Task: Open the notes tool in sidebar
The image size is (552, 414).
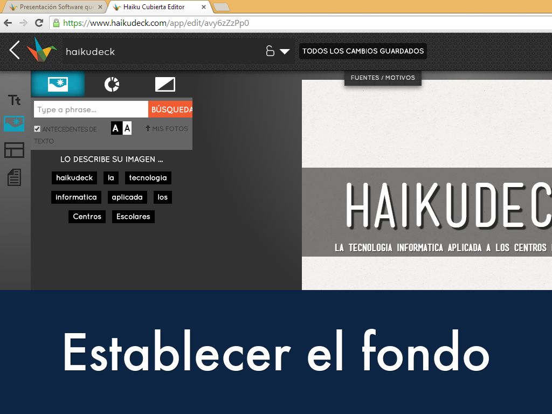Action: click(14, 177)
